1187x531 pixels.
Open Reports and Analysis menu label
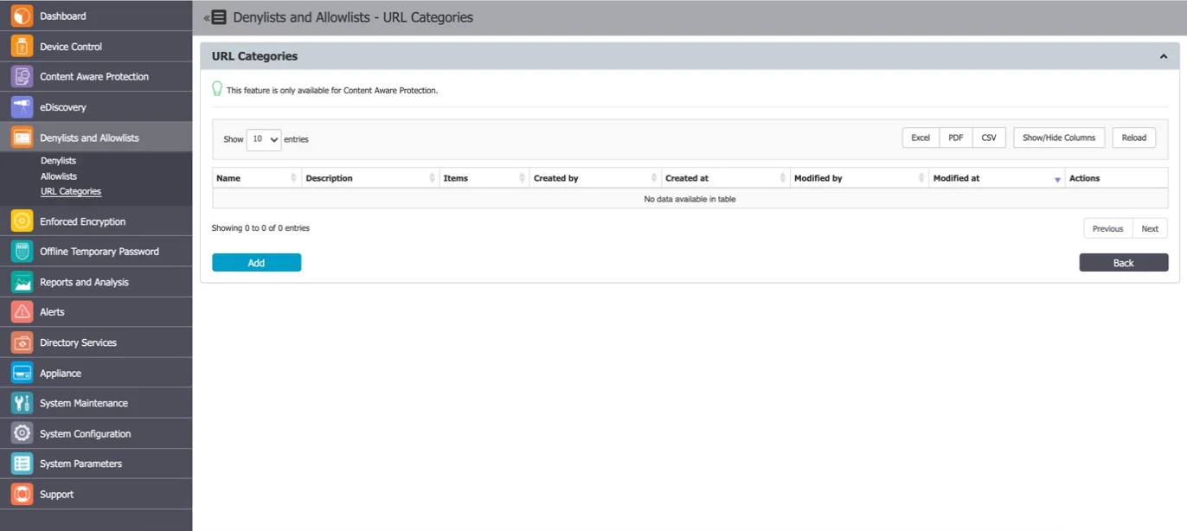tap(84, 283)
